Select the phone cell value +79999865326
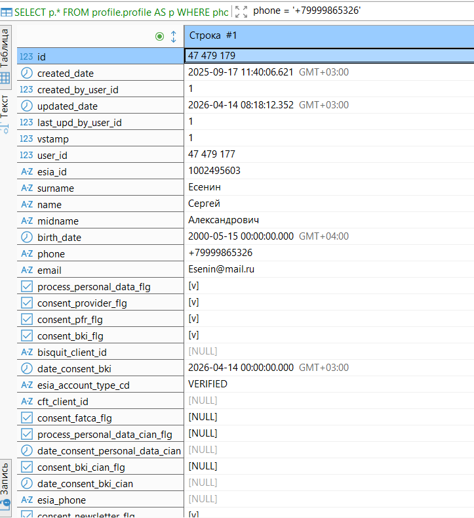474x518 pixels. tap(220, 253)
